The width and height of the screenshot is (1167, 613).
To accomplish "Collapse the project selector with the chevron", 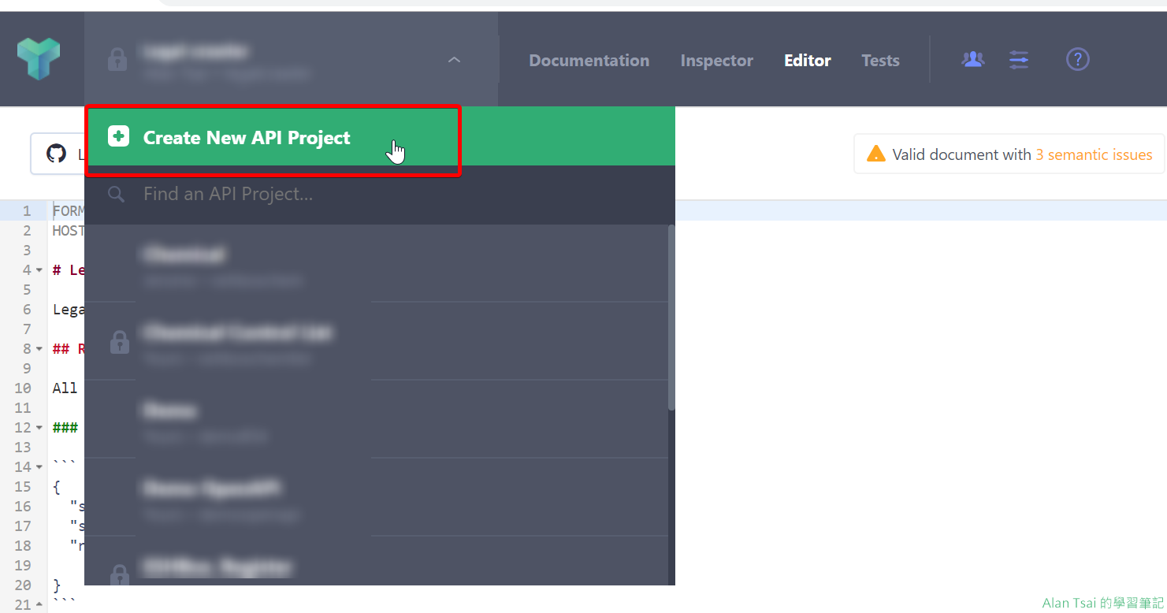I will [x=454, y=60].
